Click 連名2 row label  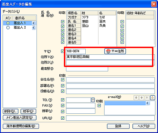click(74, 30)
